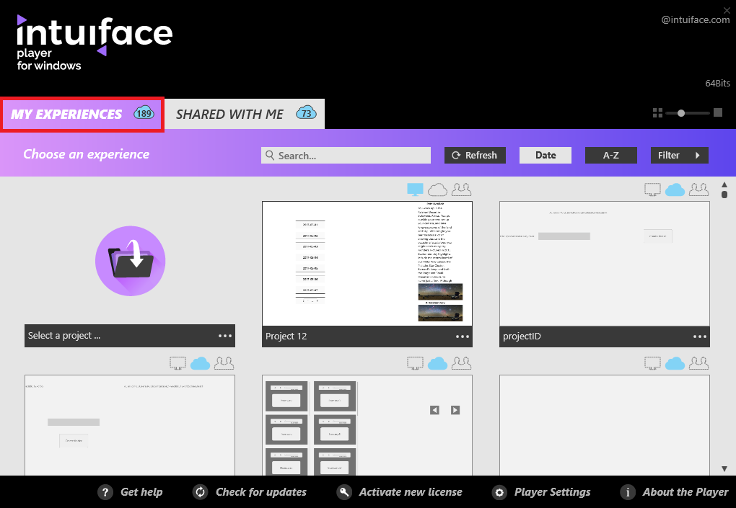Screen dimensions: 736x508
Task: Open the thumbnail showing six gray tiles
Action: coord(367,425)
